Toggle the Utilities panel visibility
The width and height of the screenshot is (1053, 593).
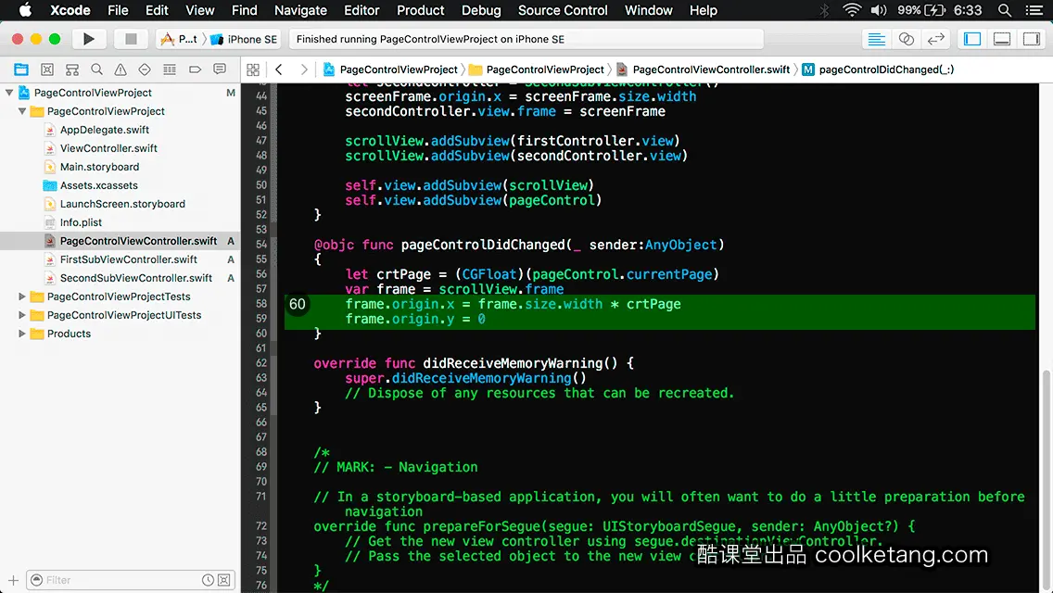(x=1032, y=39)
